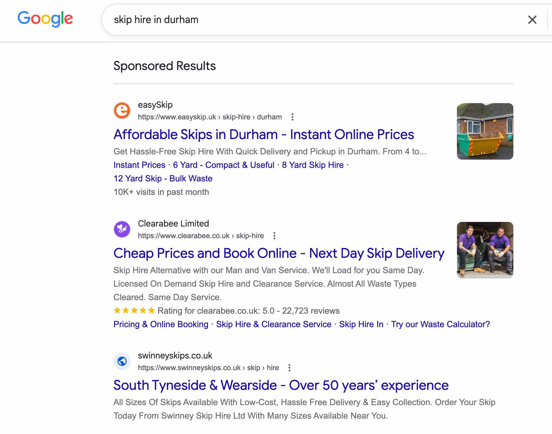This screenshot has width=552, height=434.
Task: Click the swinneyskips.co.uk site name
Action: (x=175, y=355)
